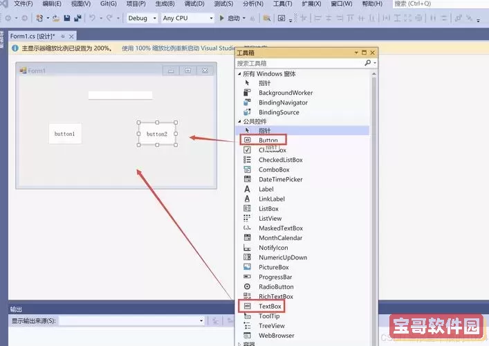Image resolution: width=489 pixels, height=346 pixels.
Task: Toggle the pin on Form1.cs tab
Action: pyautogui.click(x=63, y=37)
